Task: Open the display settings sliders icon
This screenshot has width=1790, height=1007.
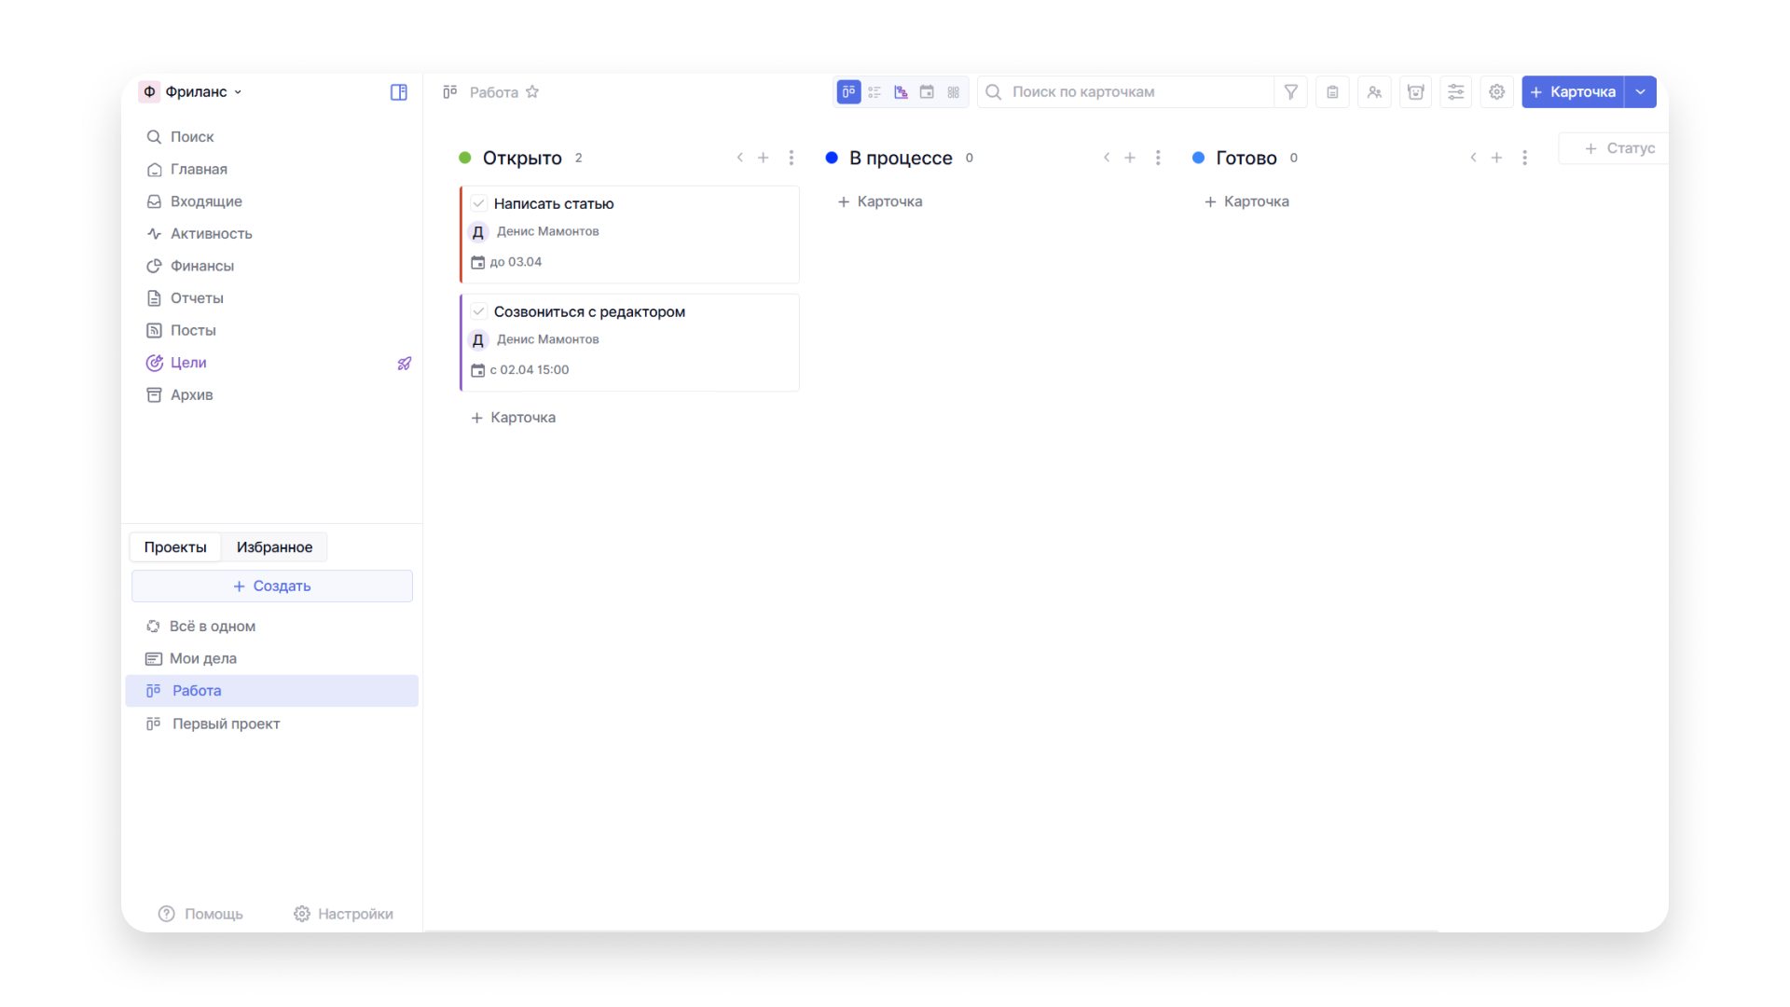Action: coord(1456,91)
